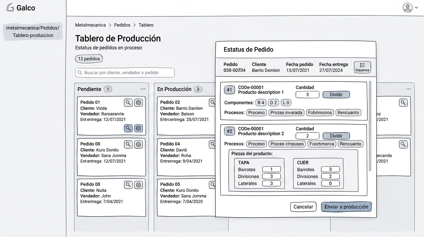Click Dividir for item #2
The image size is (424, 237).
(336, 136)
